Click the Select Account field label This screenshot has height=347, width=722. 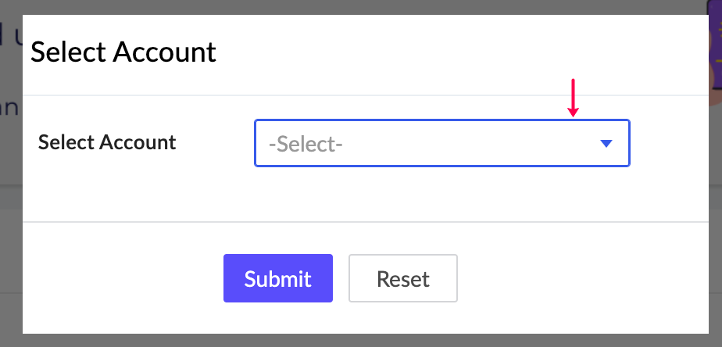107,142
